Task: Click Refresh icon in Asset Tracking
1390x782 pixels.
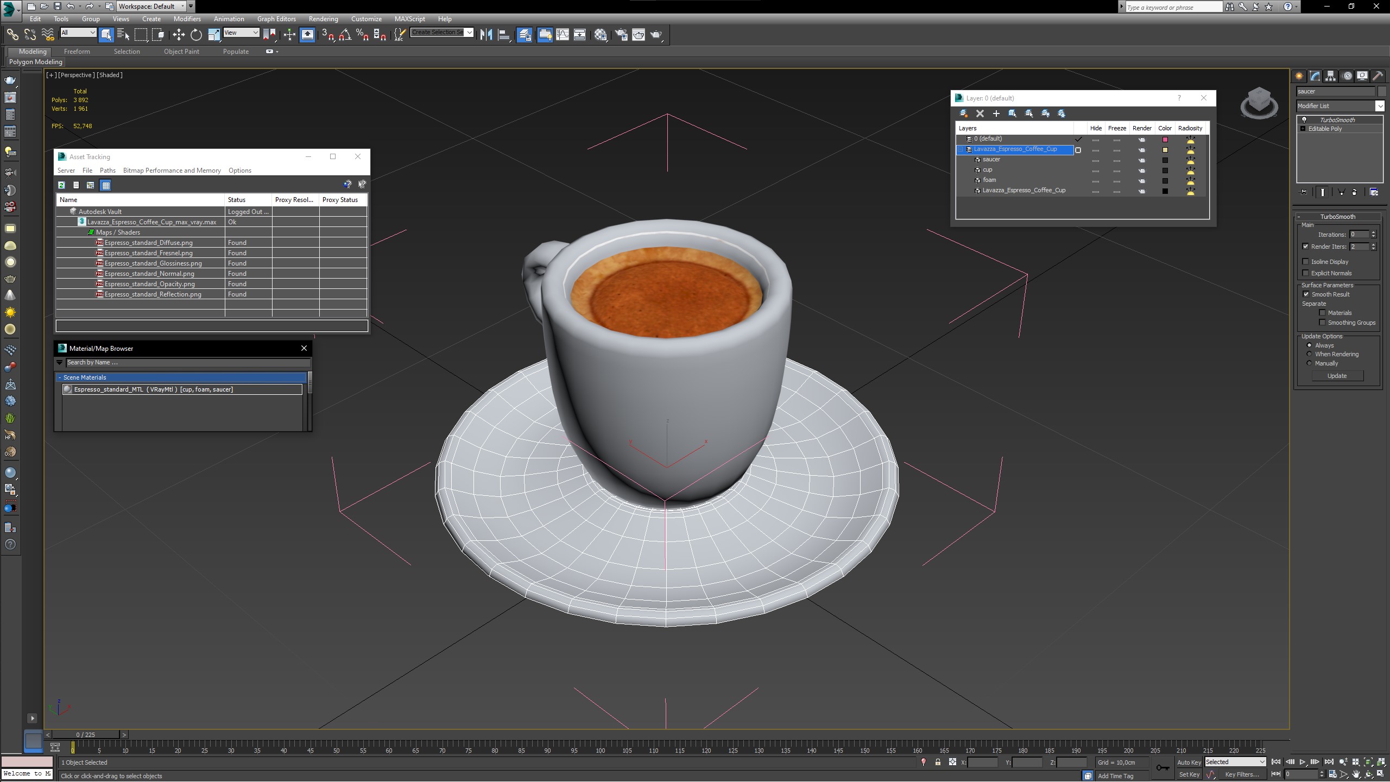Action: click(61, 185)
